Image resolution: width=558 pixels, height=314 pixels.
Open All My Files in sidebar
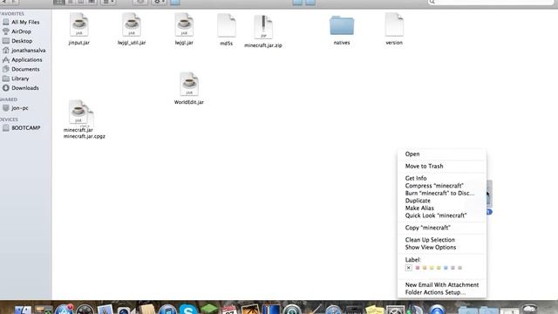click(25, 22)
